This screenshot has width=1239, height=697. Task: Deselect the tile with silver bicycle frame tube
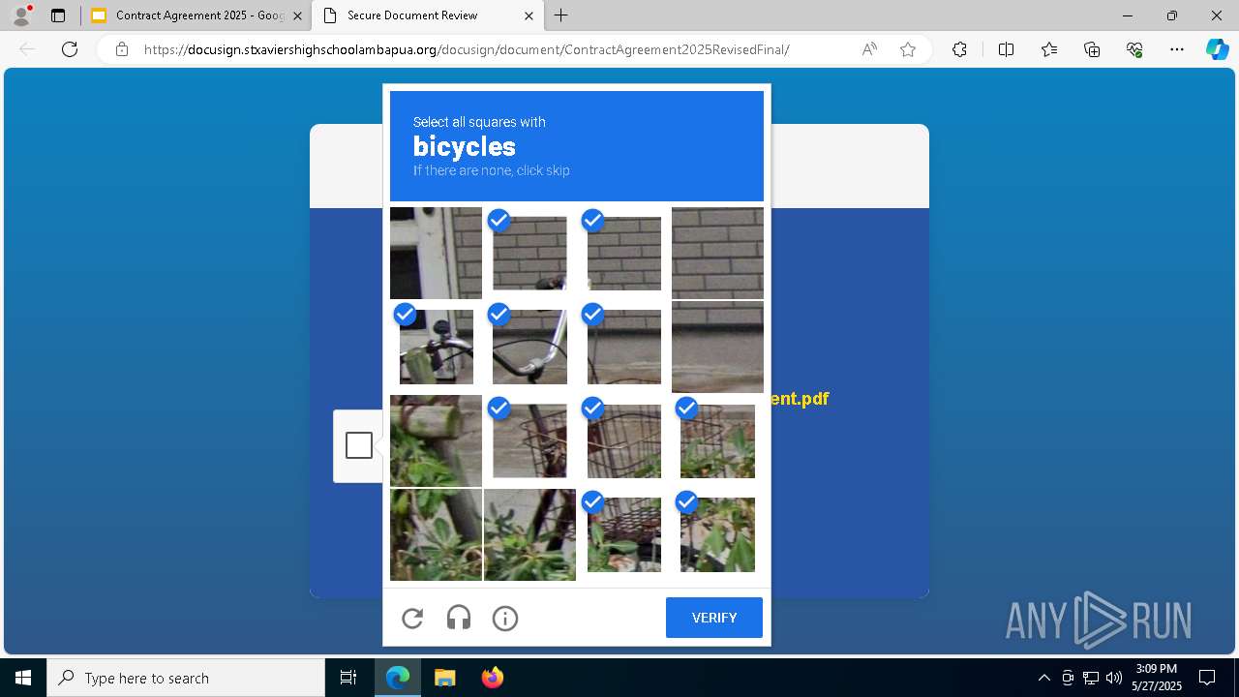click(x=529, y=347)
